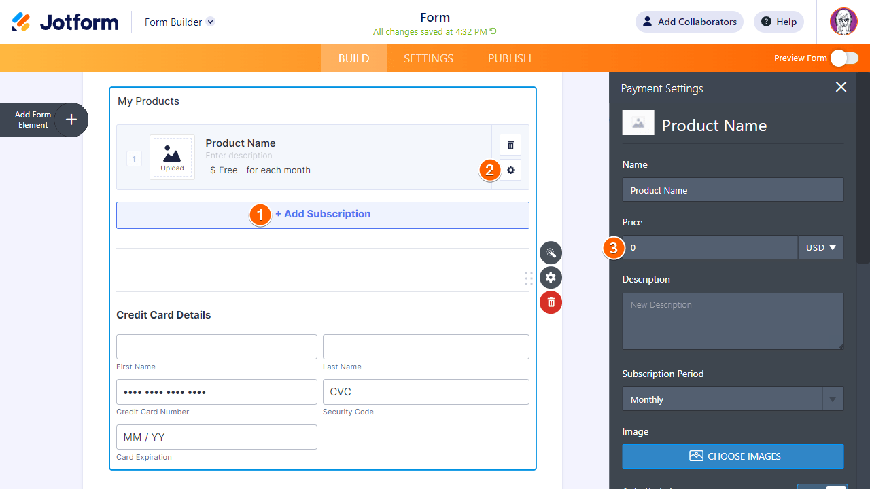
Task: Grab the field drag handle dots
Action: point(529,278)
